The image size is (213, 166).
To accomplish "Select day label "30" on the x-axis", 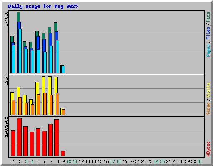I will point(193,161).
